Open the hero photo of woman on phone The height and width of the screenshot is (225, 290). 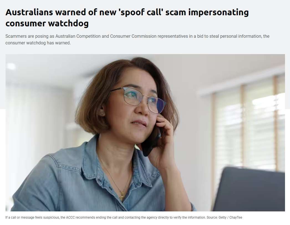click(145, 133)
